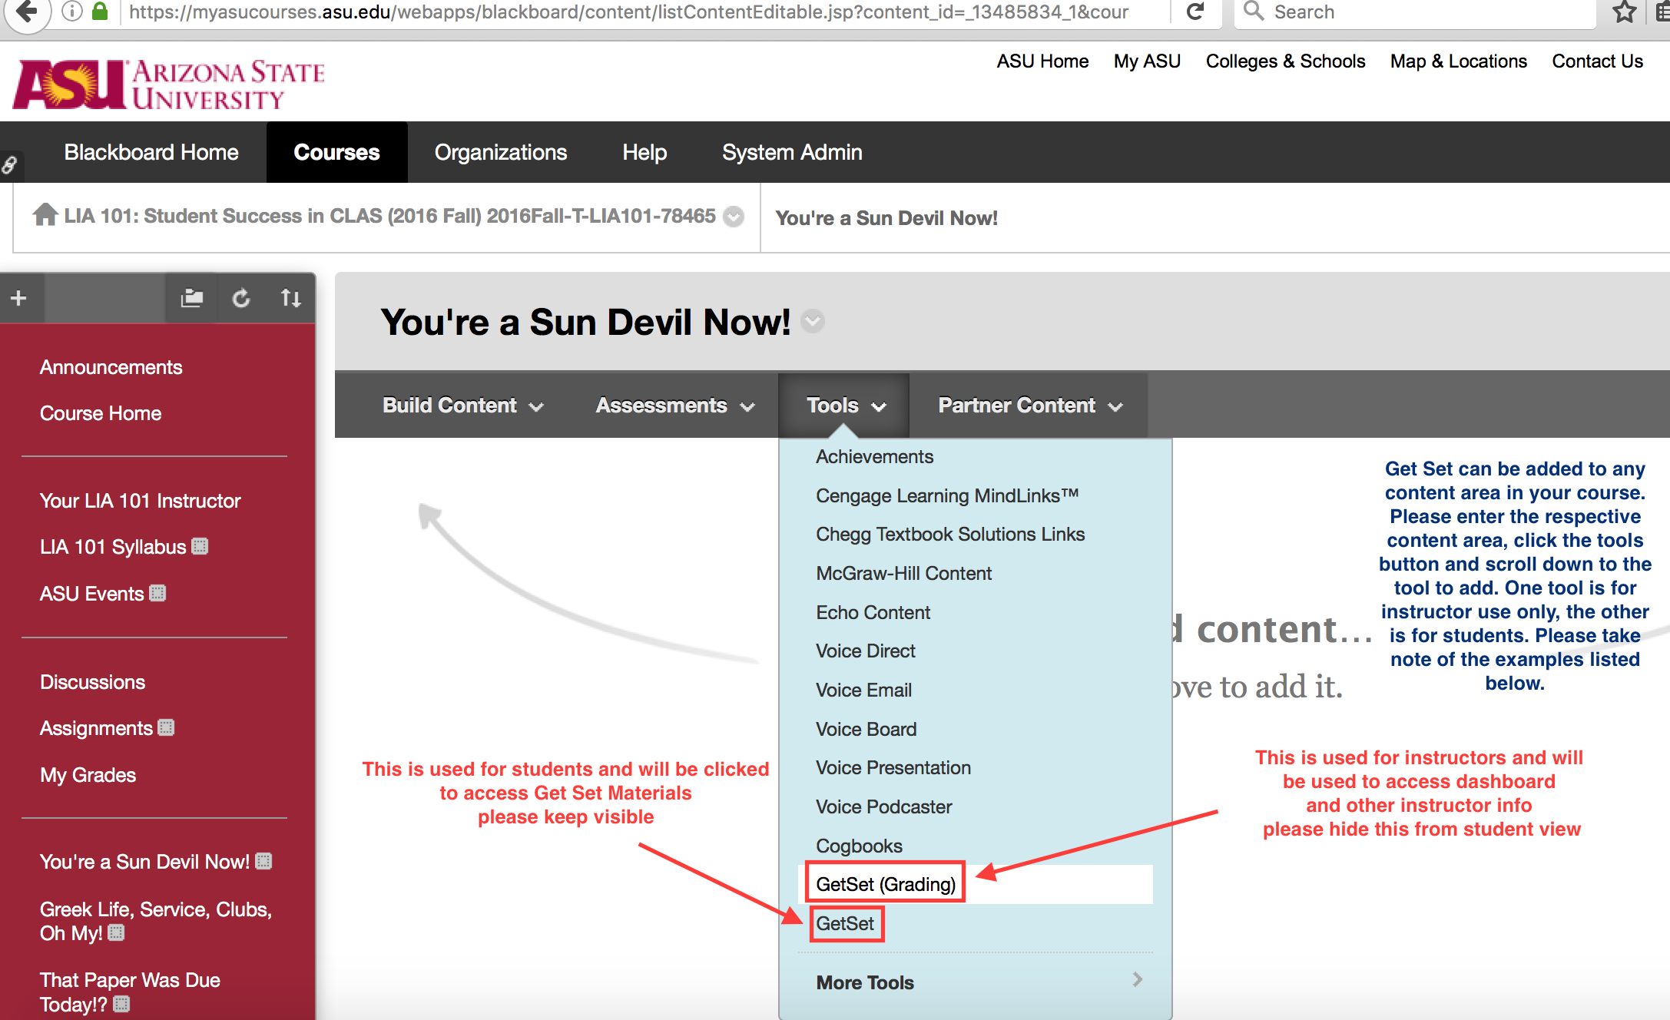Click the URL address bar
This screenshot has width=1670, height=1020.
click(628, 12)
